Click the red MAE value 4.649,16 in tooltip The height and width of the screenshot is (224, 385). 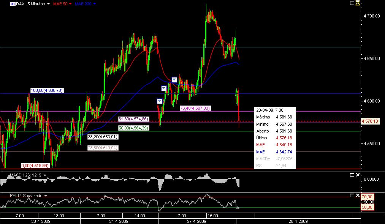284,145
